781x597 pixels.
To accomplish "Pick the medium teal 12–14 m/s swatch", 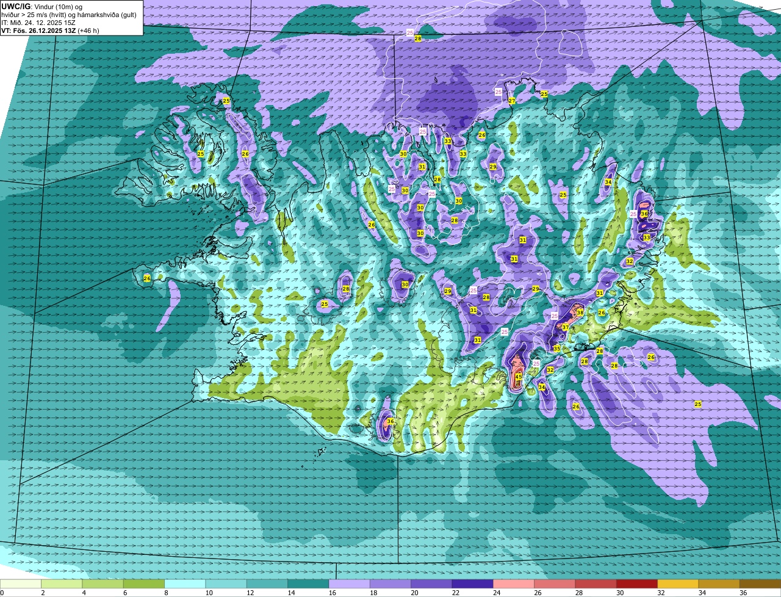I will pos(267,584).
